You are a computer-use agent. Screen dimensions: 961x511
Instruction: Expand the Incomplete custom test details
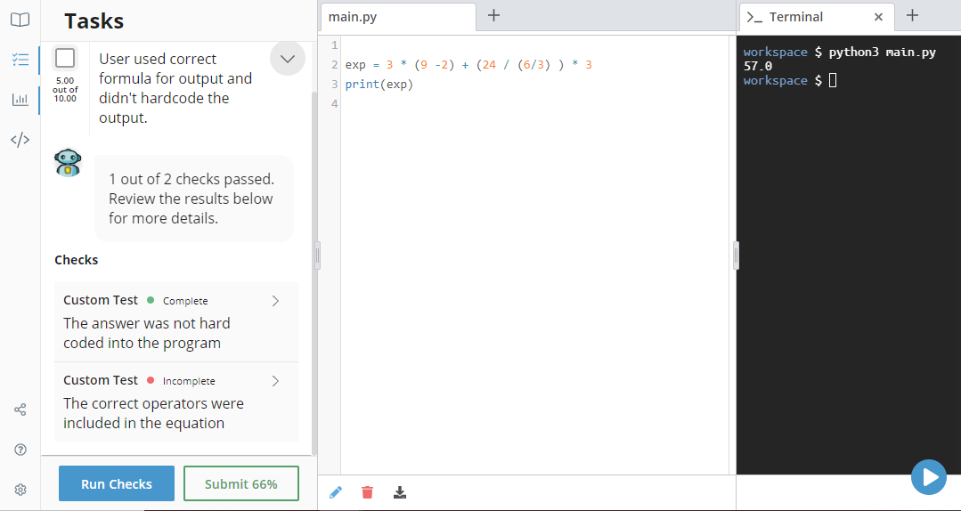275,381
